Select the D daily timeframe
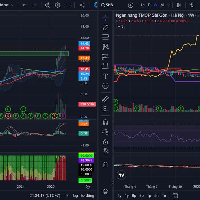 coord(149,5)
